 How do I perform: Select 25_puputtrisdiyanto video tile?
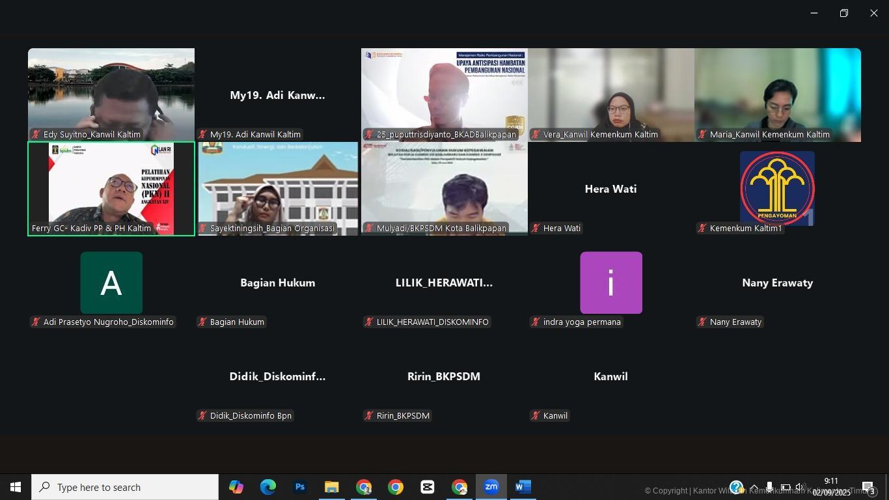point(444,94)
